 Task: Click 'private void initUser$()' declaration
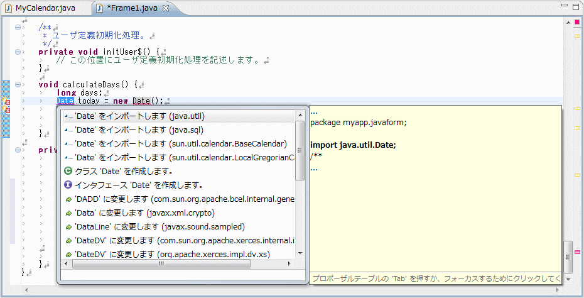coord(99,52)
